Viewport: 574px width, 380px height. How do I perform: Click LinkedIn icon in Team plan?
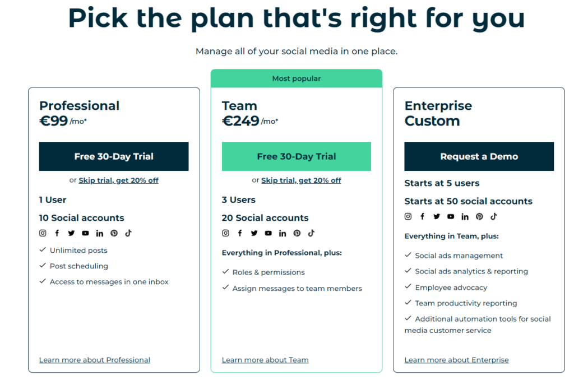[283, 233]
